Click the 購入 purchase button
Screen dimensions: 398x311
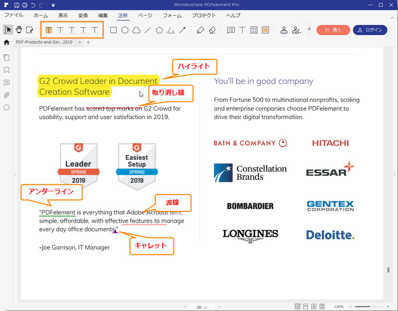click(333, 30)
